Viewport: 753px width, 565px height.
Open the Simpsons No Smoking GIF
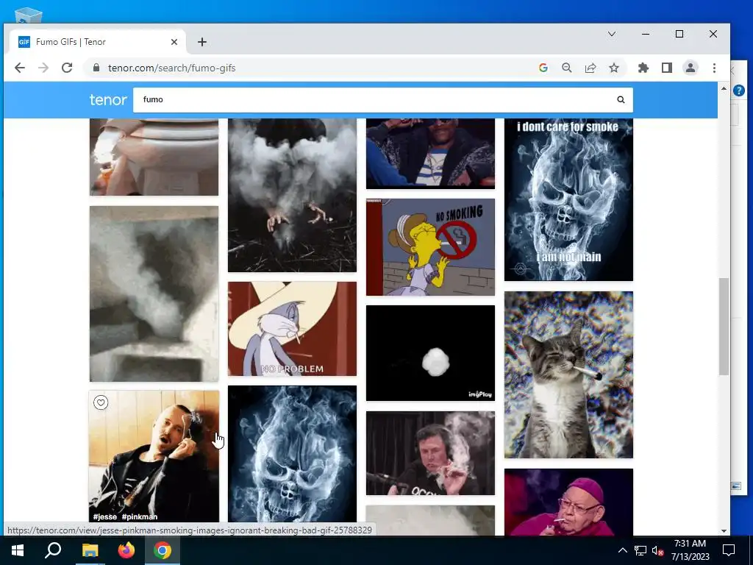(430, 247)
